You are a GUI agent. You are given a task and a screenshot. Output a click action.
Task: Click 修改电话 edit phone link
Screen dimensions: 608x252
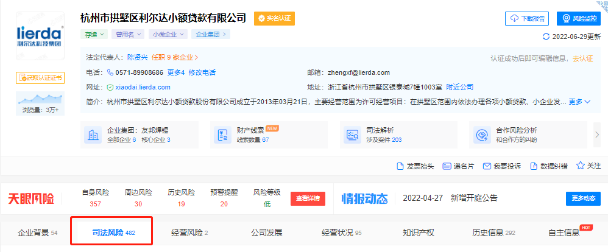click(202, 72)
